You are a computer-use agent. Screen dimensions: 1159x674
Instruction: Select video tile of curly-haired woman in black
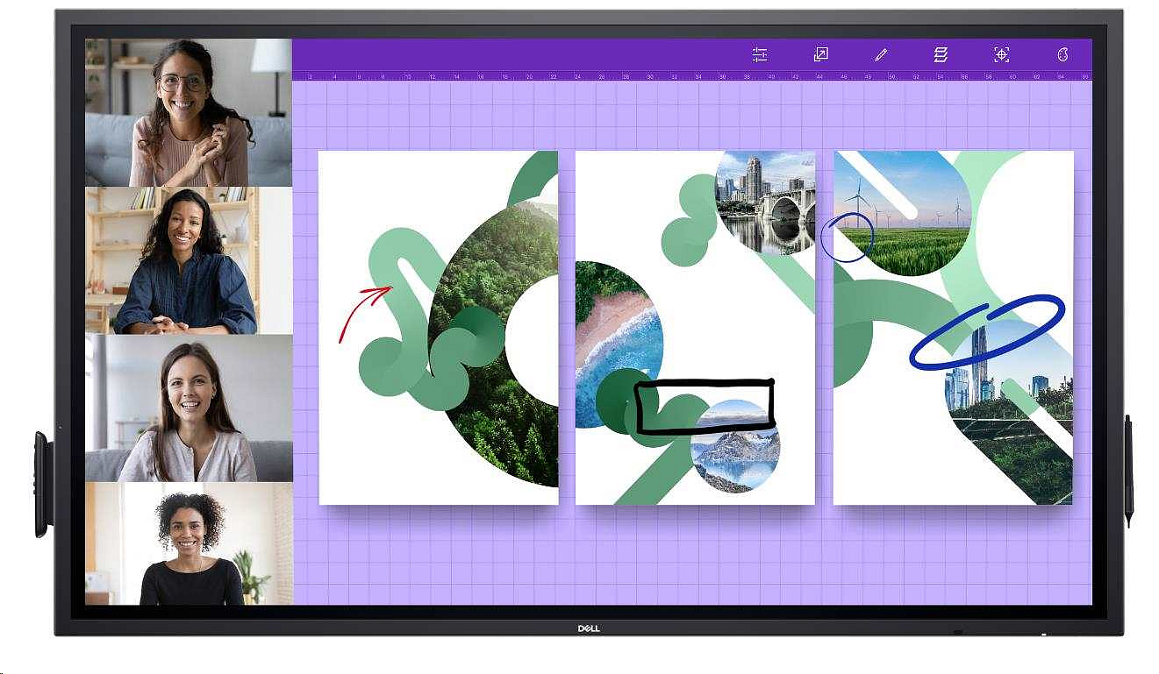pyautogui.click(x=189, y=544)
